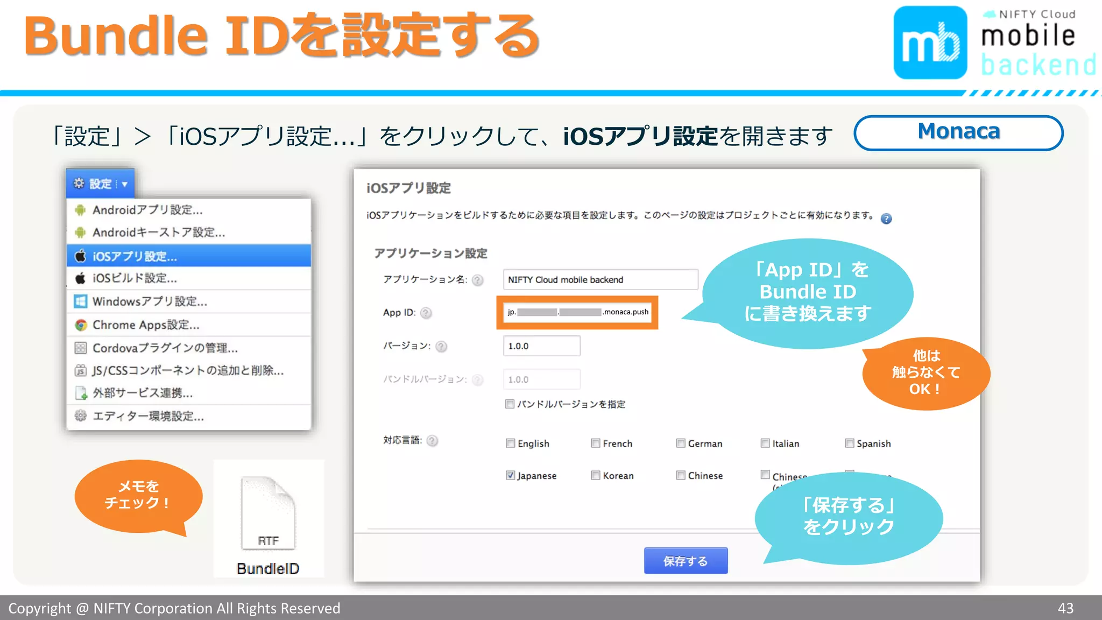Click the mobile backend mb logo

tap(930, 43)
